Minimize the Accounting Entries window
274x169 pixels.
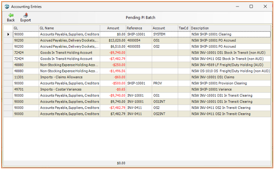237,6
